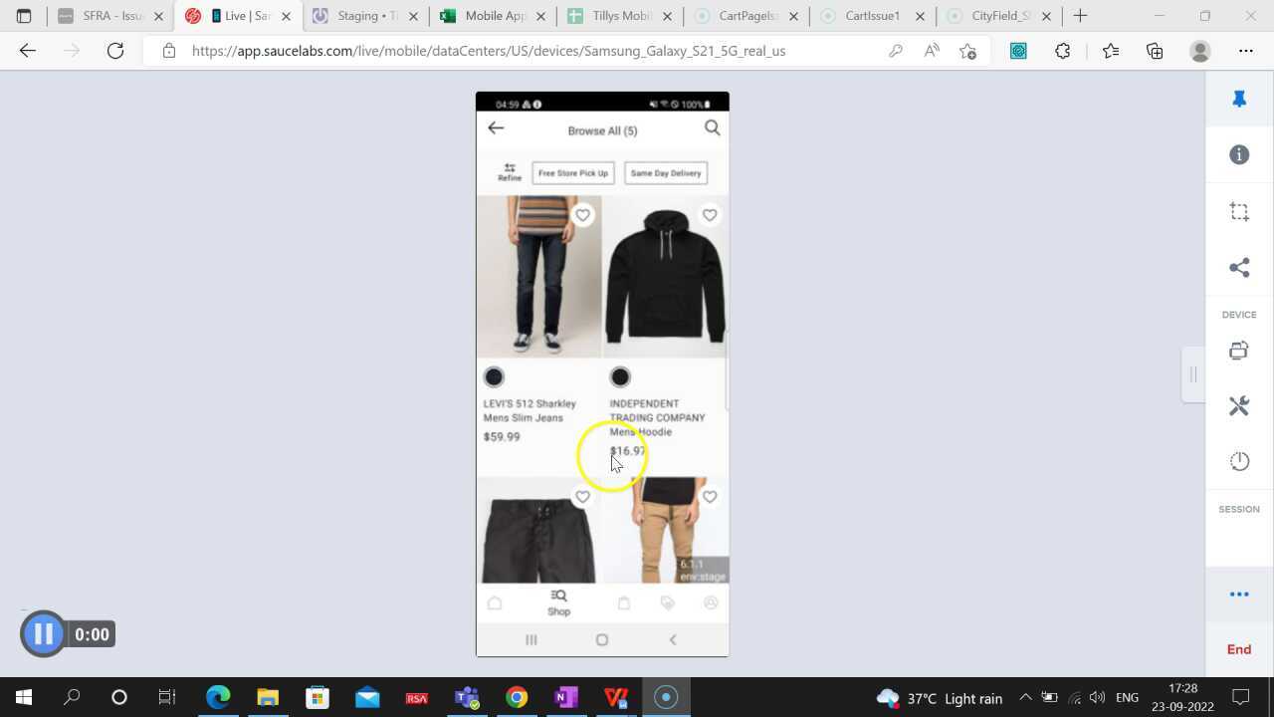Open the Windows Start menu
This screenshot has height=717, width=1274.
point(24,697)
